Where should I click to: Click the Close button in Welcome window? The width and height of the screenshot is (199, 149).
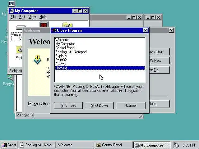coord(160,104)
